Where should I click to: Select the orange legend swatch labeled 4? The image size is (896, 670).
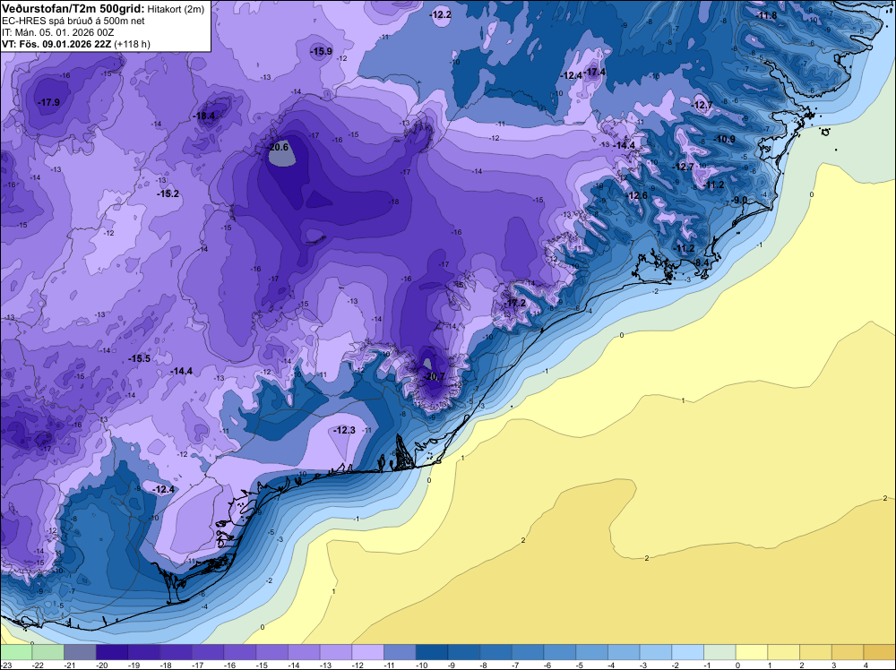[880, 652]
